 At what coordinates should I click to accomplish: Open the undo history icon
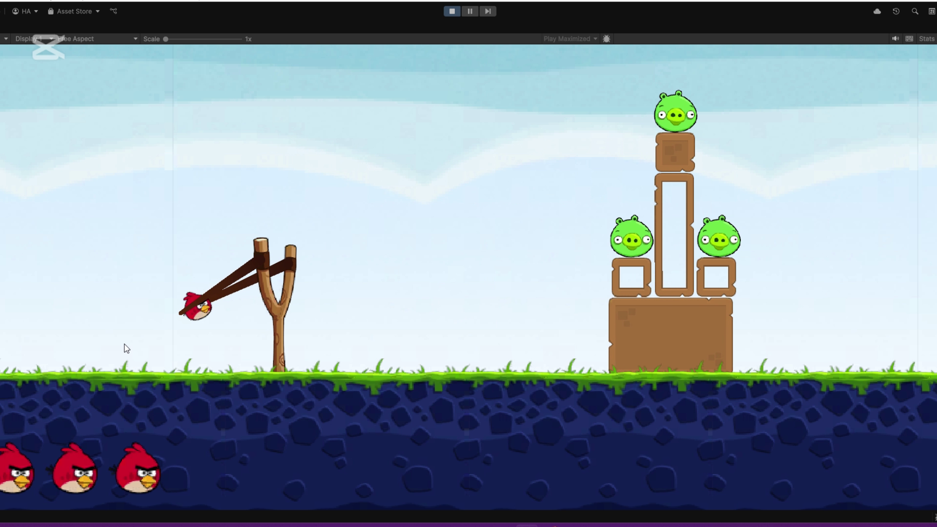point(896,11)
